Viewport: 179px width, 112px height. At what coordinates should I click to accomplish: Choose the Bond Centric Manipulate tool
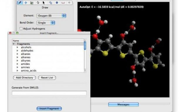coord(32,3)
